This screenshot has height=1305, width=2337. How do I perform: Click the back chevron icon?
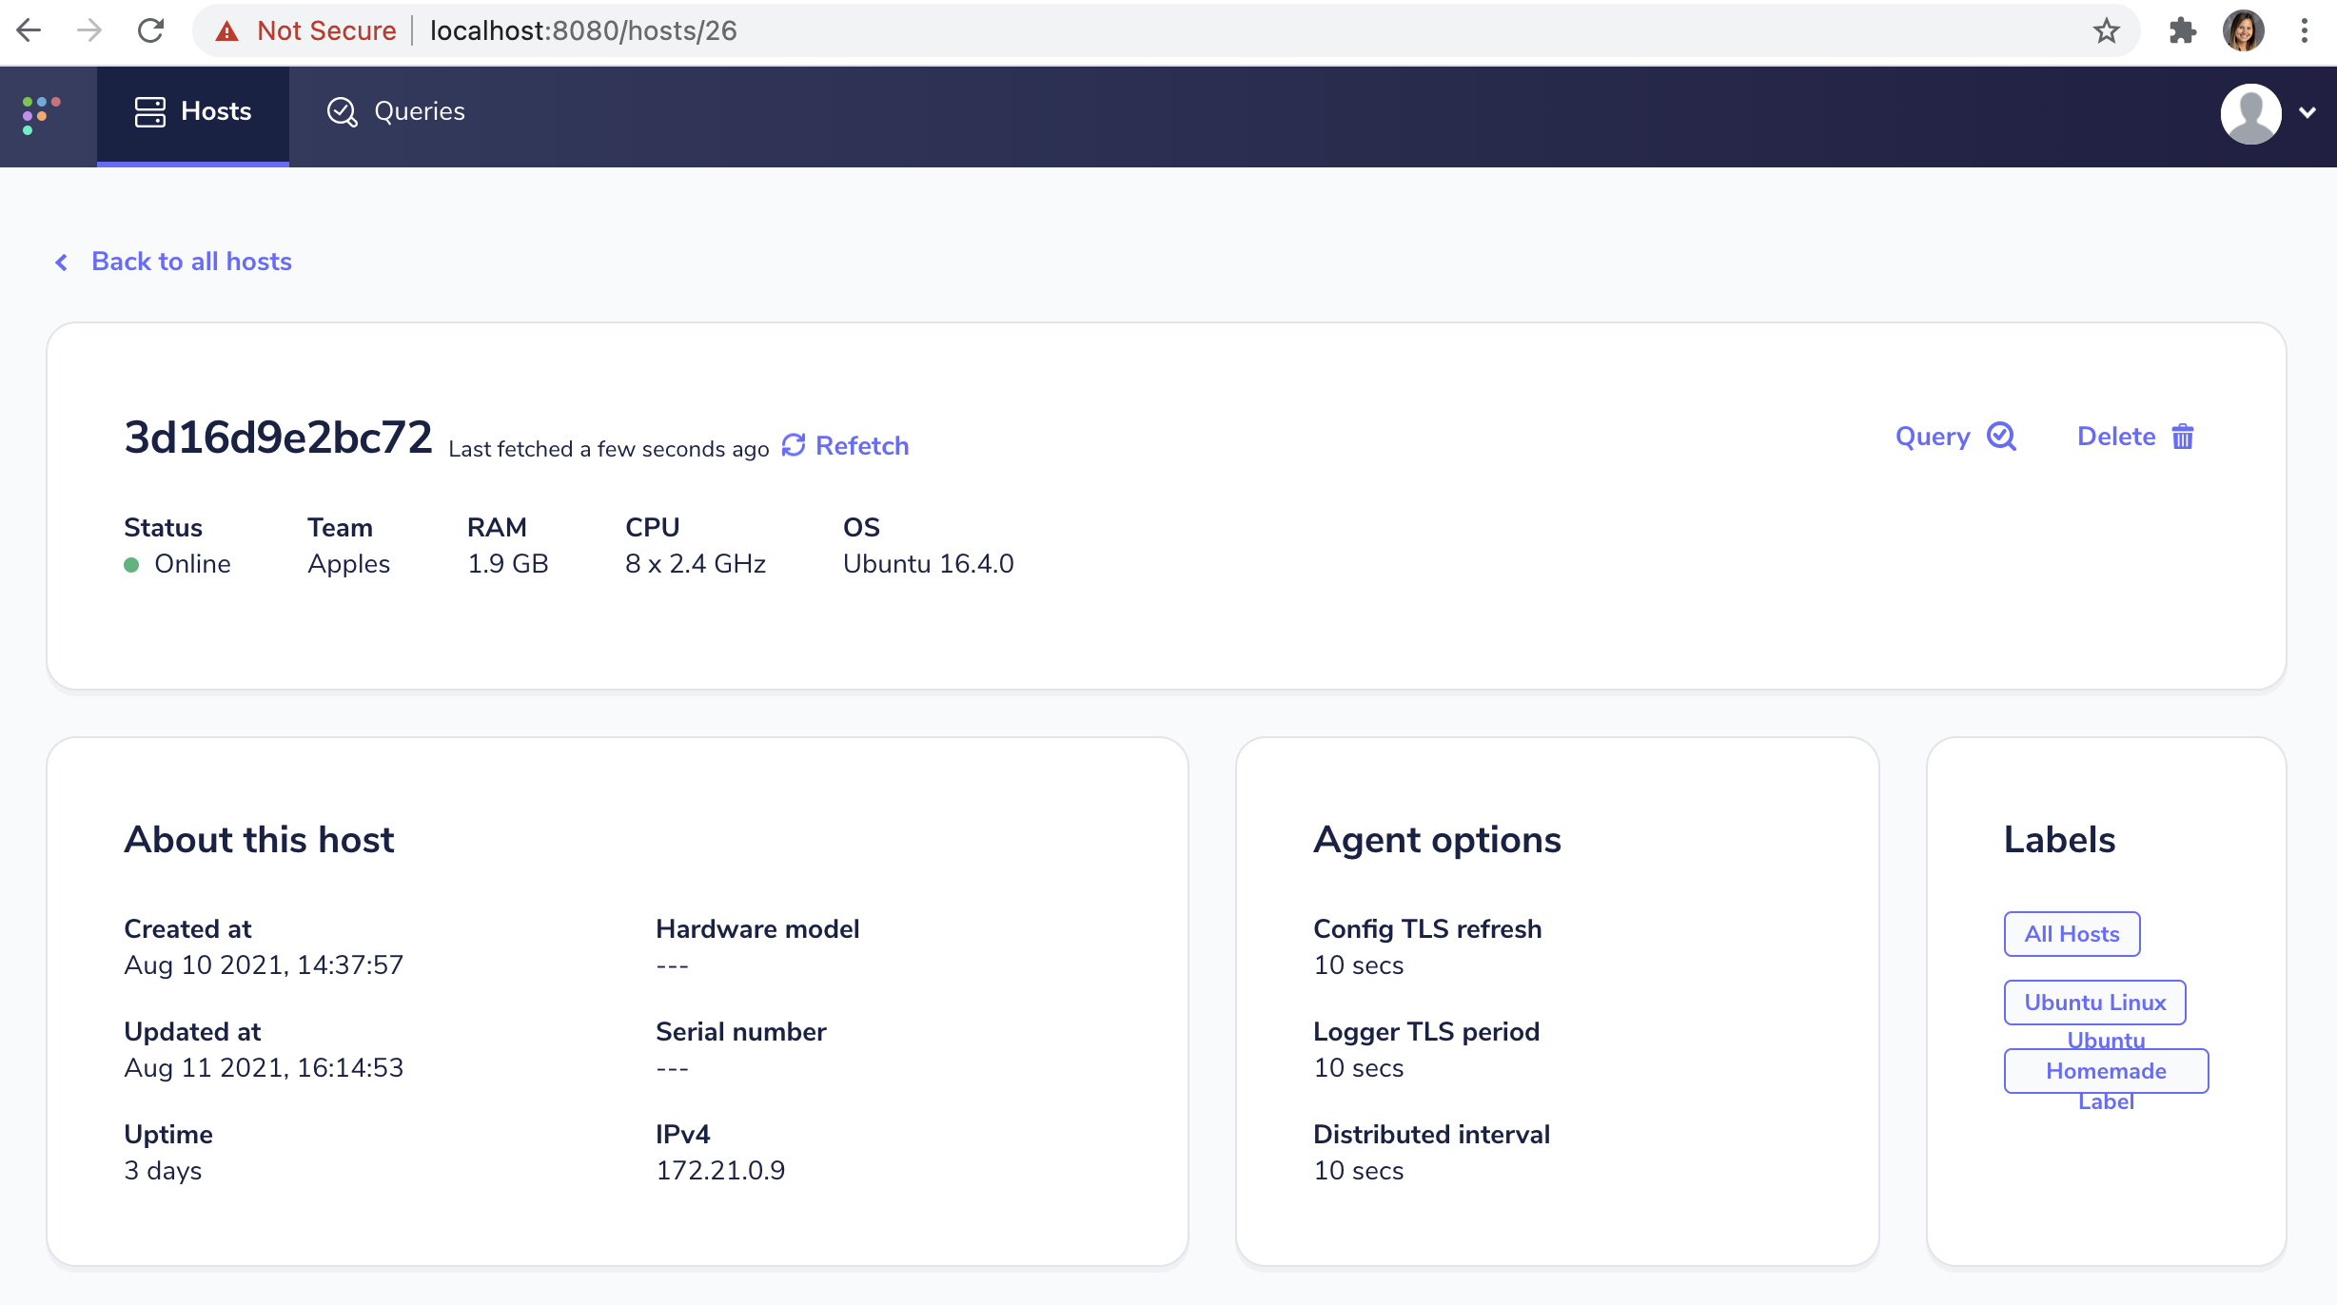pyautogui.click(x=62, y=263)
